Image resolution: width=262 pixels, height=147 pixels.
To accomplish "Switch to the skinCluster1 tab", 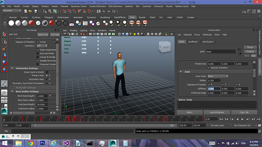I will pyautogui.click(x=208, y=42).
